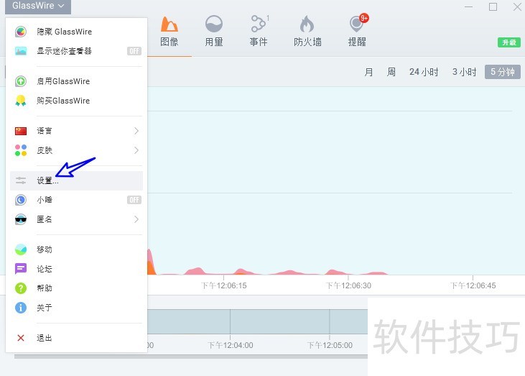Select the 3 小时 time range
This screenshot has height=376, width=525.
(x=464, y=72)
